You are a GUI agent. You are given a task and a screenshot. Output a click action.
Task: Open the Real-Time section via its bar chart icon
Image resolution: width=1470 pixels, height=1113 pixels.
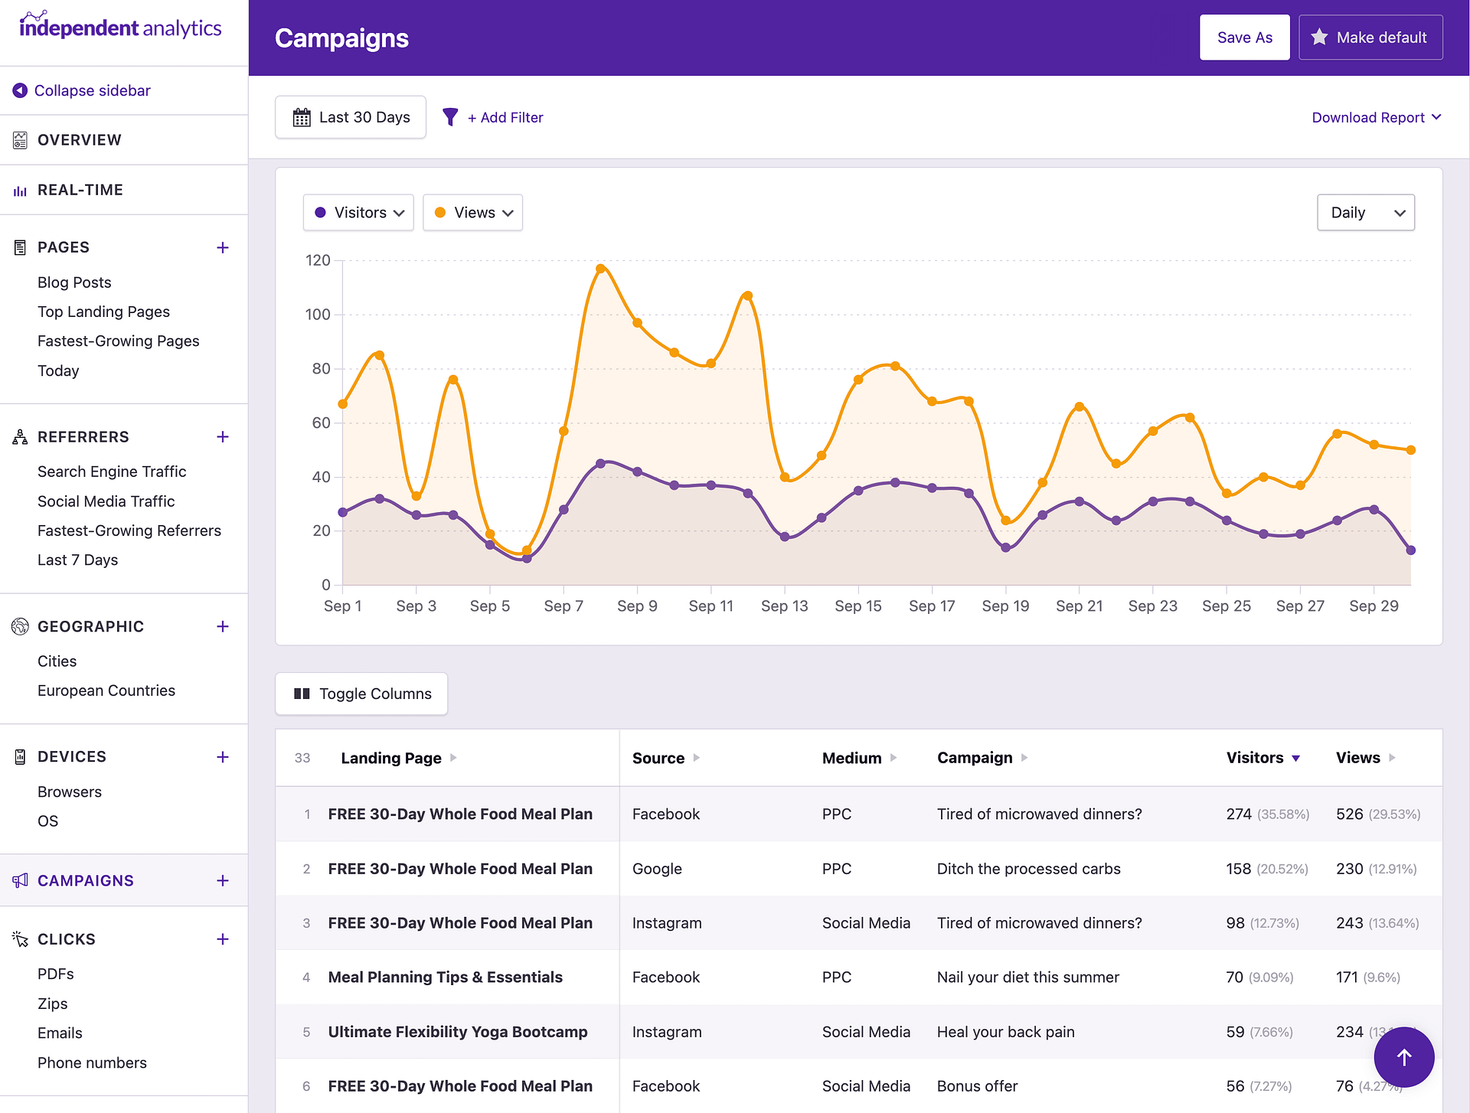coord(19,189)
